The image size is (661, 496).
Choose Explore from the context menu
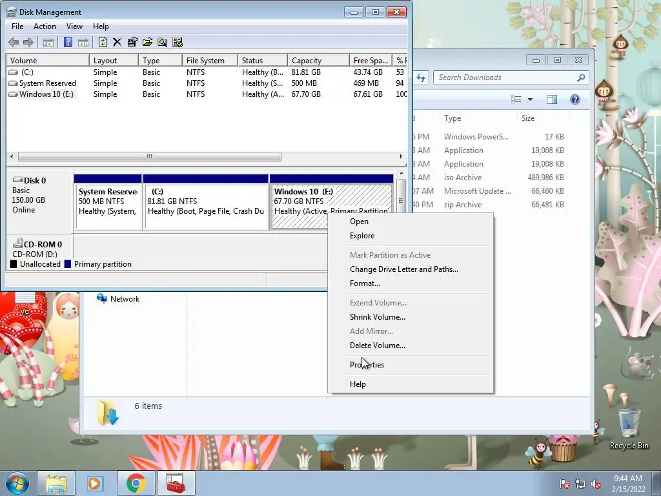tap(411, 236)
